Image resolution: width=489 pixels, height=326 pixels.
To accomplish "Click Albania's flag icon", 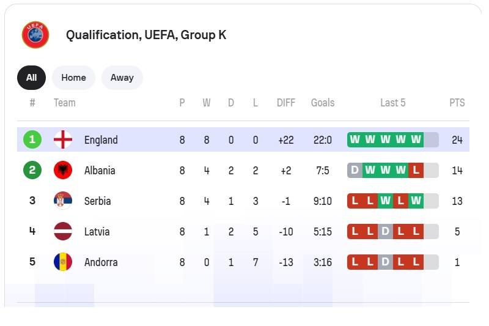I will coord(63,171).
